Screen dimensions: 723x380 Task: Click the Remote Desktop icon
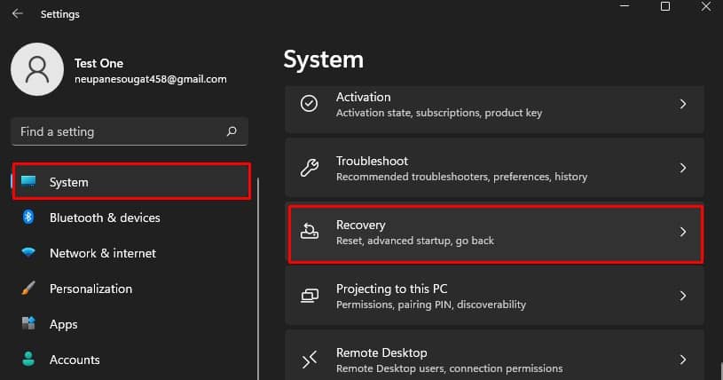(x=310, y=360)
